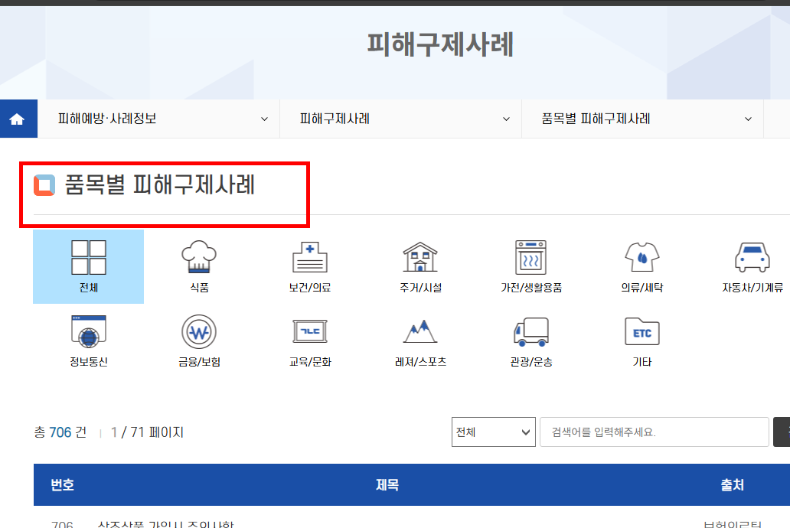Open the 전체 search filter dropdown
This screenshot has width=790, height=528.
pos(493,432)
